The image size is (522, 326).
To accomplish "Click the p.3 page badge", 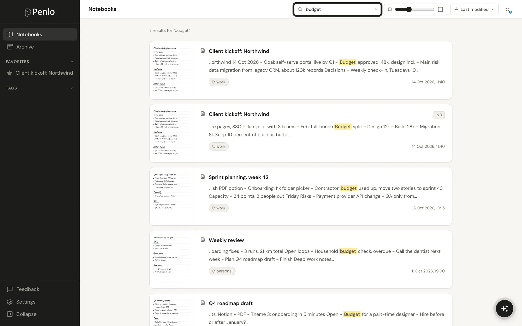I will point(439,115).
